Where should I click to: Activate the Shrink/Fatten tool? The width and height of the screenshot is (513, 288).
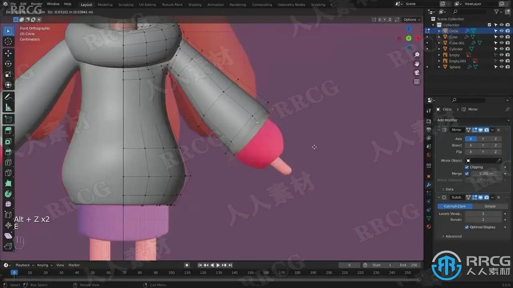click(8, 225)
